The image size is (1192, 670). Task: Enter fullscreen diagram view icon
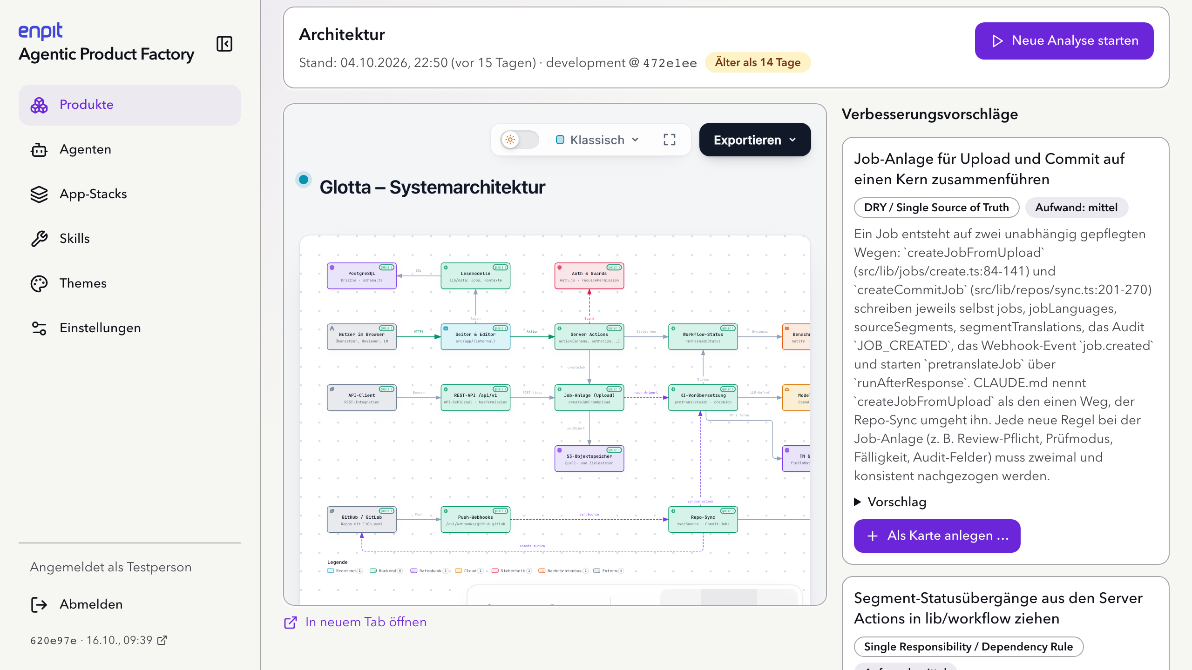[x=670, y=140]
